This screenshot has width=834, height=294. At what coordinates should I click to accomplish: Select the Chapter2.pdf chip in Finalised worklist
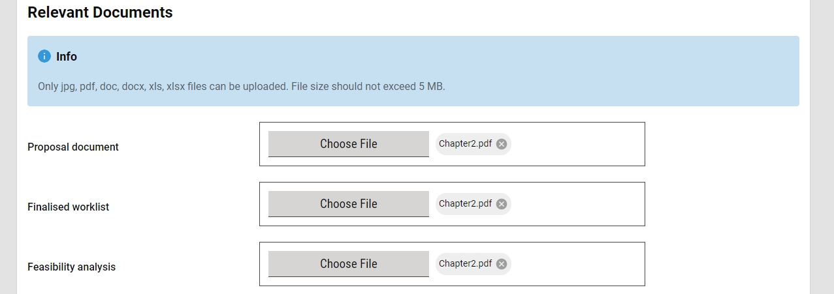tap(465, 204)
